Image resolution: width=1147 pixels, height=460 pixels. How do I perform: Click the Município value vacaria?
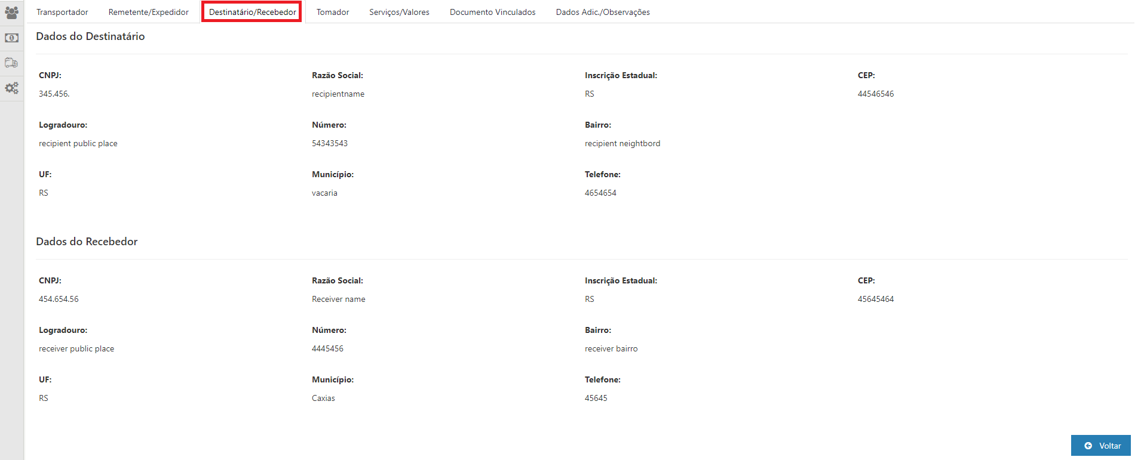point(324,193)
